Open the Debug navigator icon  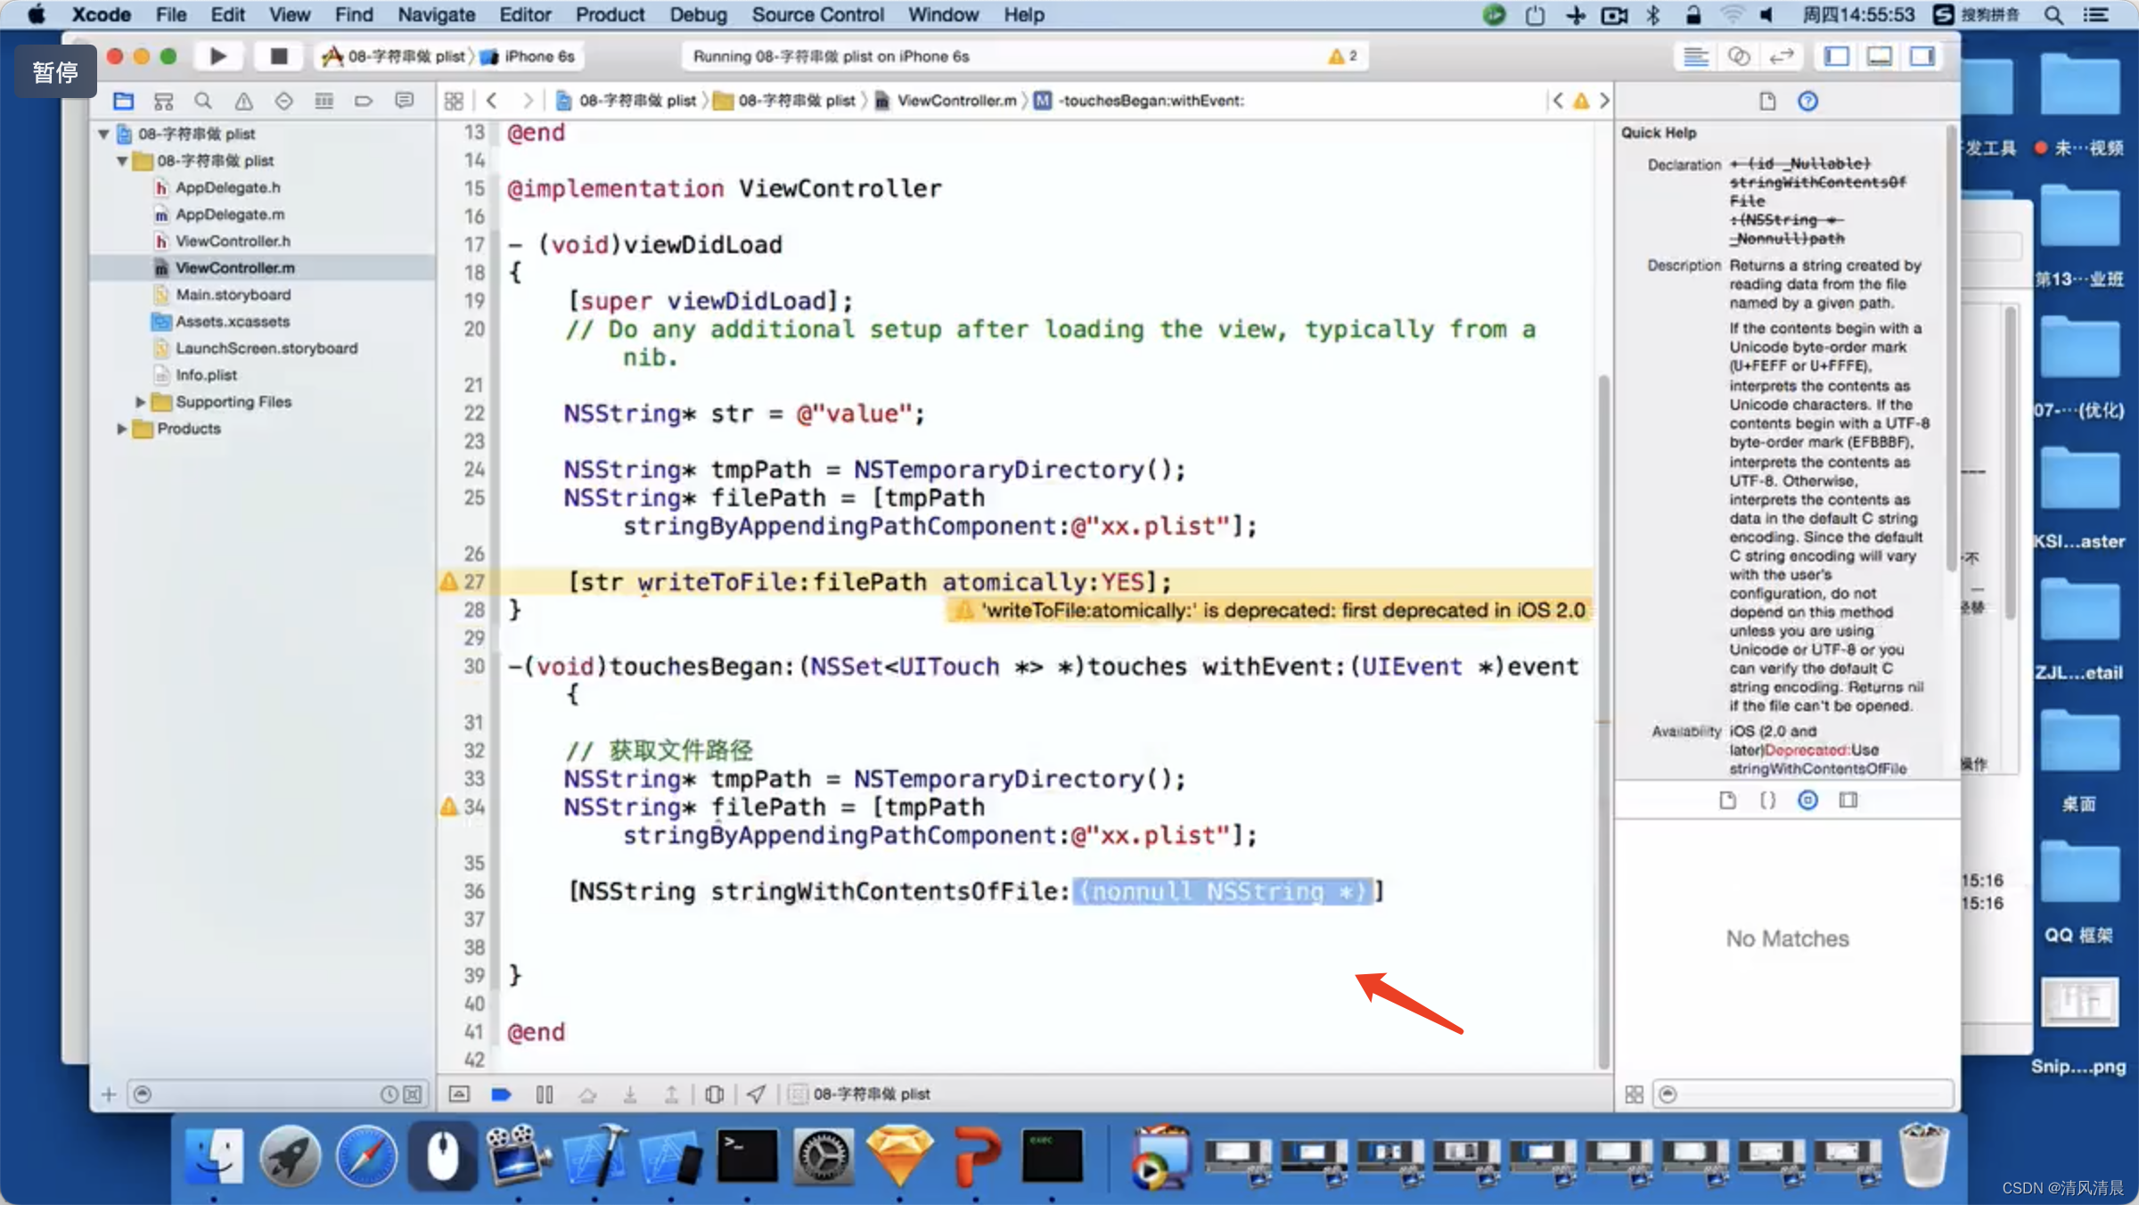coord(324,101)
